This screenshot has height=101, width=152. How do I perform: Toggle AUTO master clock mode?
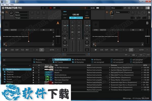73,18
